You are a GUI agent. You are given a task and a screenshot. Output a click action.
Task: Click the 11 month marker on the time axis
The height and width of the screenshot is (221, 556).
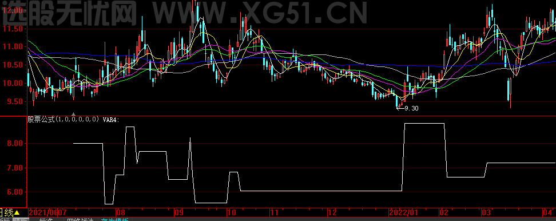click(275, 213)
